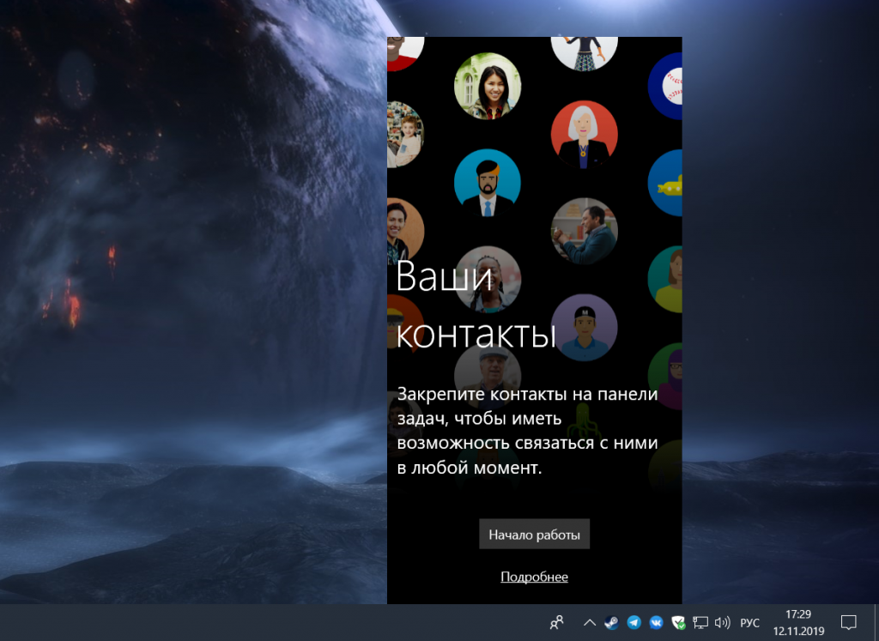This screenshot has width=879, height=641.
Task: Select the bearded man with the blue tie avatar
Action: click(x=488, y=183)
